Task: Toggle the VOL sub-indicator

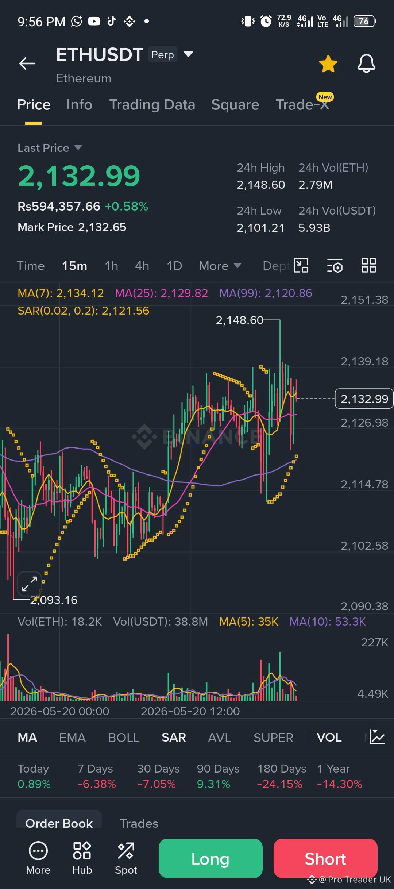Action: (x=329, y=737)
